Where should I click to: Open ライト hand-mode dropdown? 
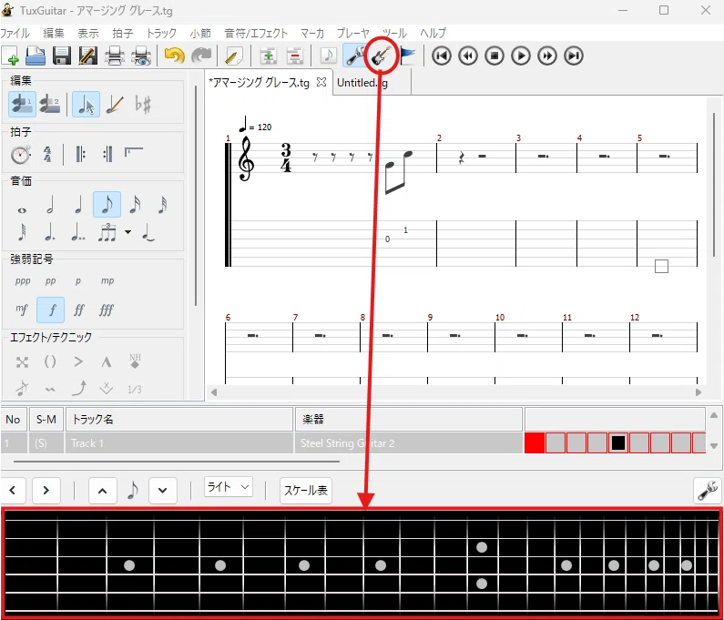coord(229,487)
